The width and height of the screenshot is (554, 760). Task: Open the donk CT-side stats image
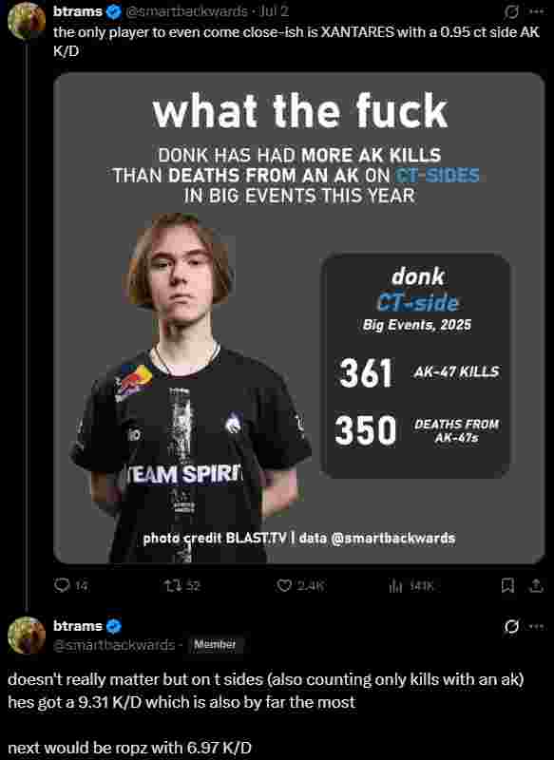click(299, 318)
